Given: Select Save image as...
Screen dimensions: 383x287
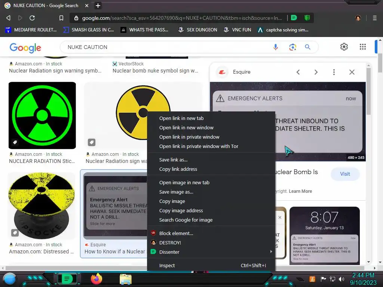Looking at the screenshot, I should pyautogui.click(x=212, y=192).
